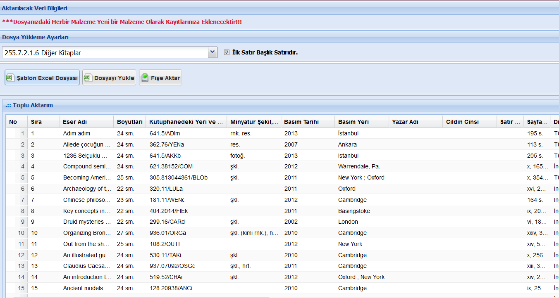Select the Compound semi row
Screen dimensions: 559x298
(x=282, y=166)
